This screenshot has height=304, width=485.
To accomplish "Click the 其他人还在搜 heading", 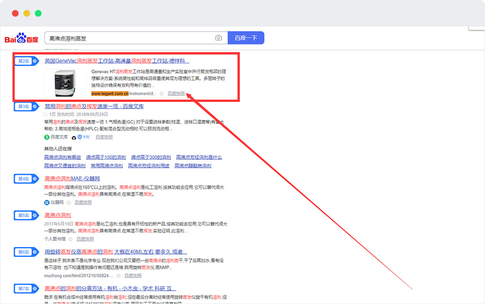I will [58, 149].
